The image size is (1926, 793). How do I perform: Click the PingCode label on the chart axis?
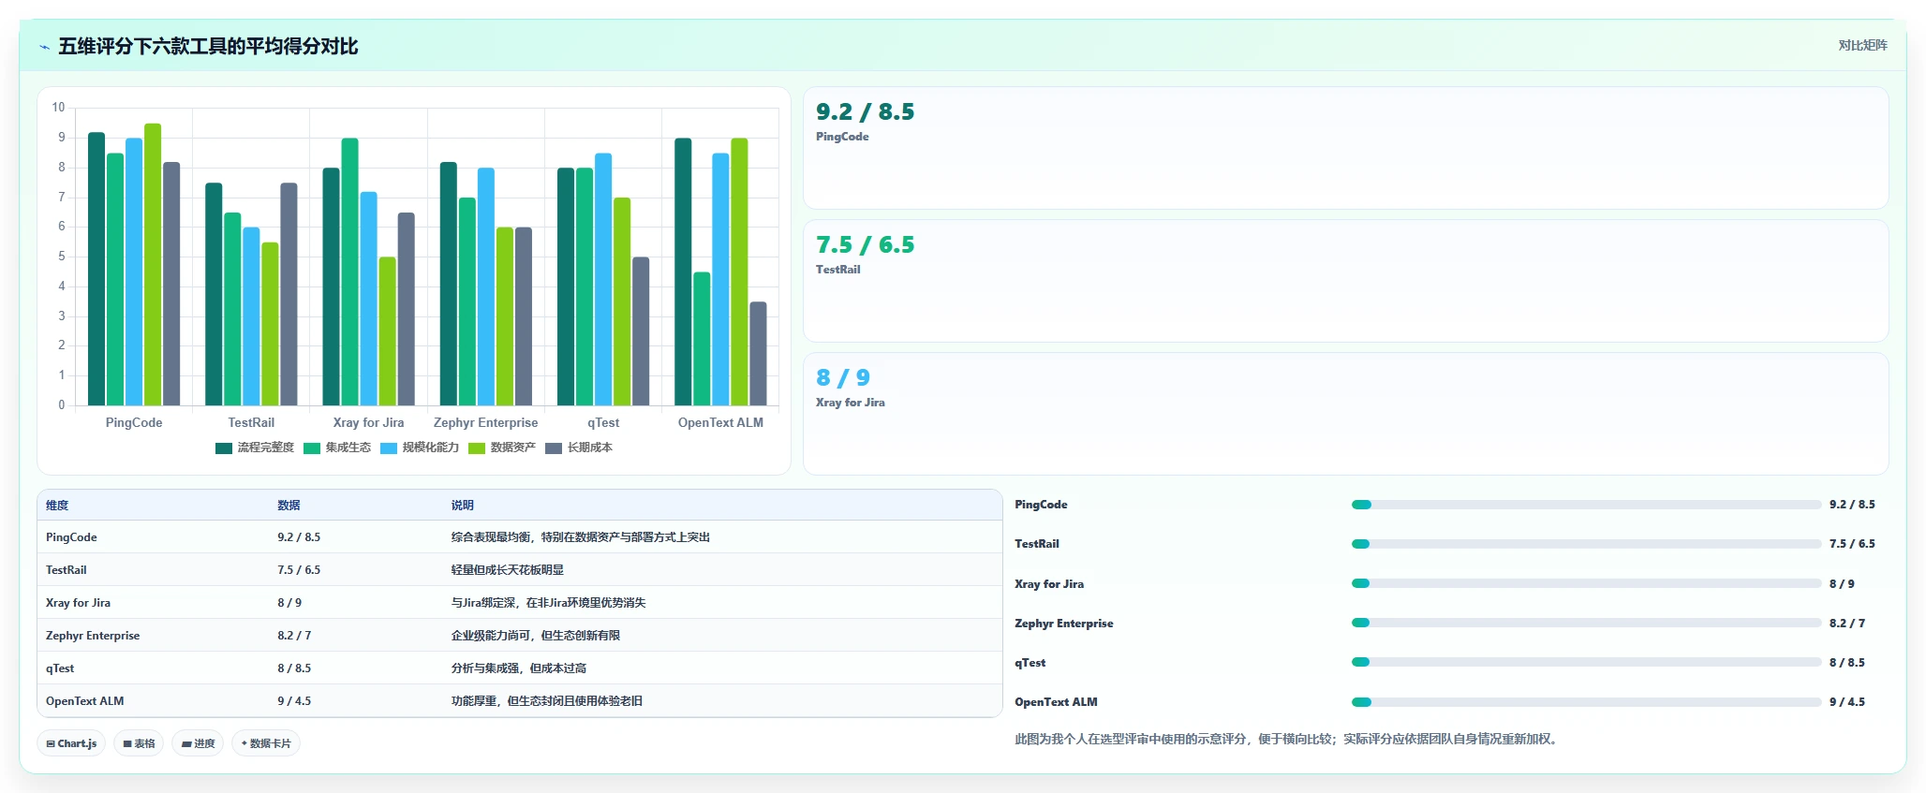[x=134, y=423]
